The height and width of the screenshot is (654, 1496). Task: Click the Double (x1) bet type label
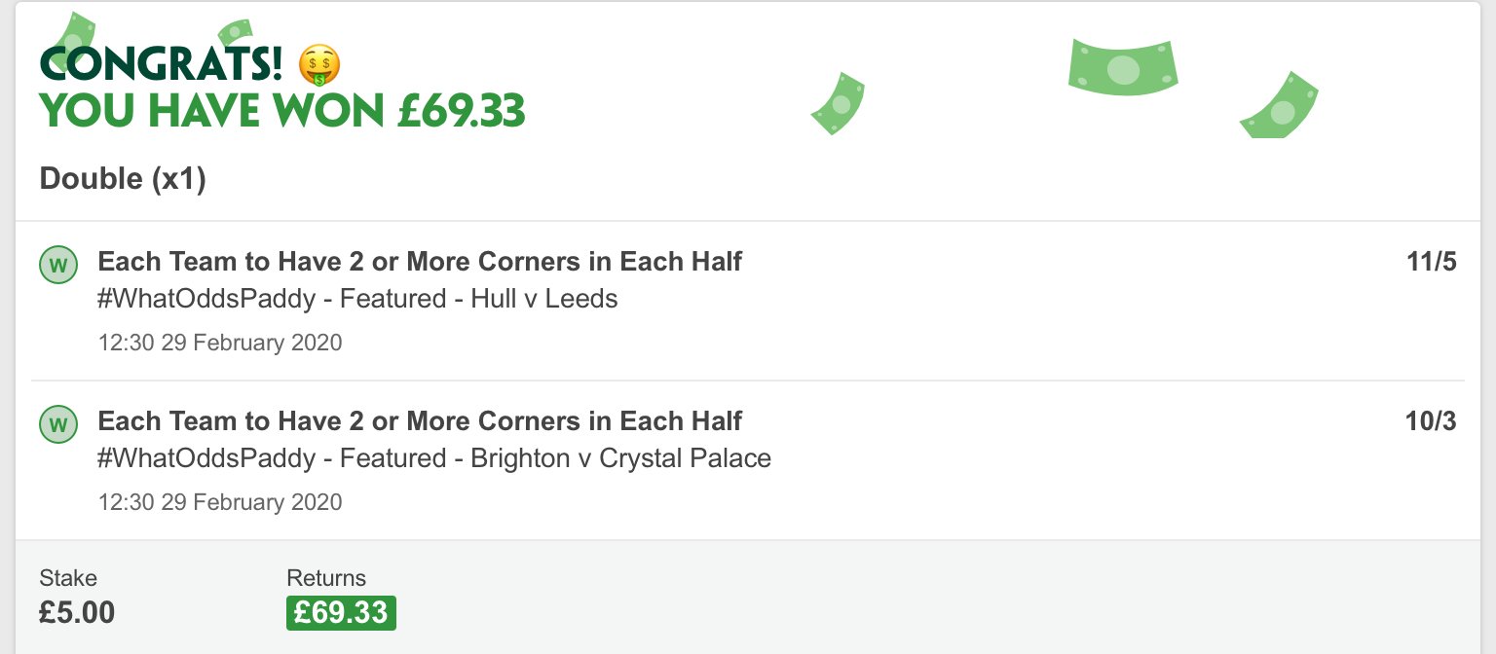click(123, 179)
